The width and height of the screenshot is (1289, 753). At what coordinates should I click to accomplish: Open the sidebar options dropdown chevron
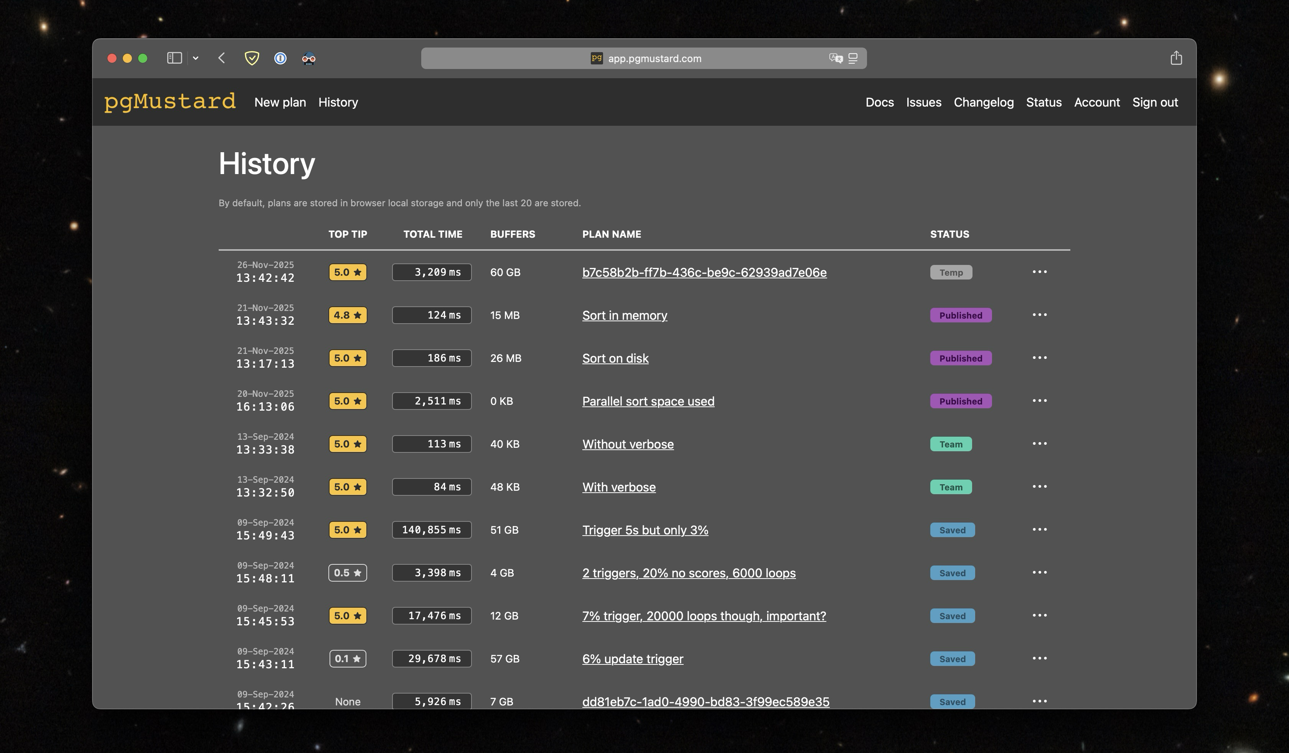pos(195,58)
